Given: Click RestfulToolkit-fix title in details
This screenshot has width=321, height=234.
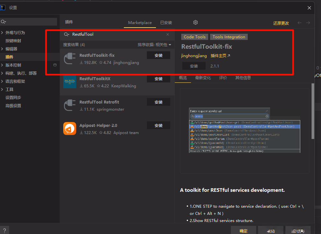Looking at the screenshot, I should click(x=207, y=46).
